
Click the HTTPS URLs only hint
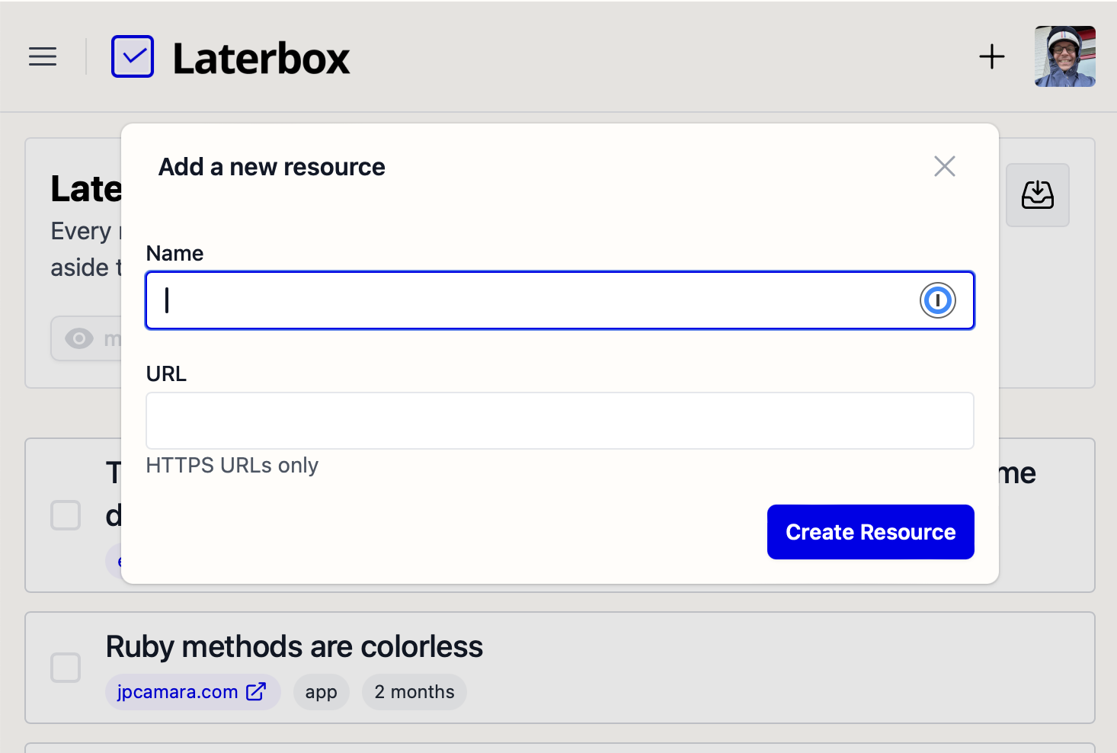click(x=232, y=465)
